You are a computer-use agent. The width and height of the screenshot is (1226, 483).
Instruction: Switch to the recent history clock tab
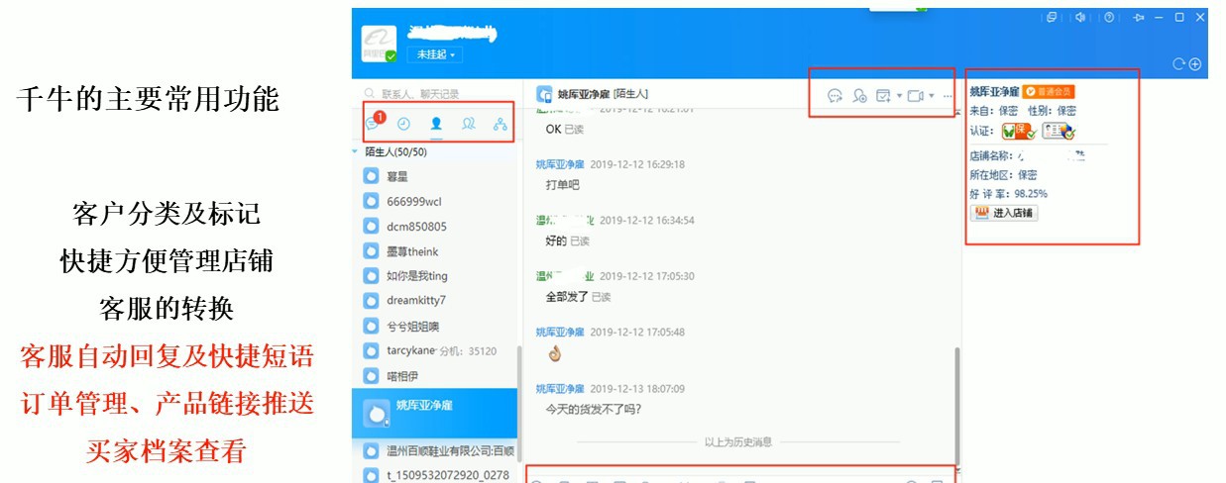403,125
